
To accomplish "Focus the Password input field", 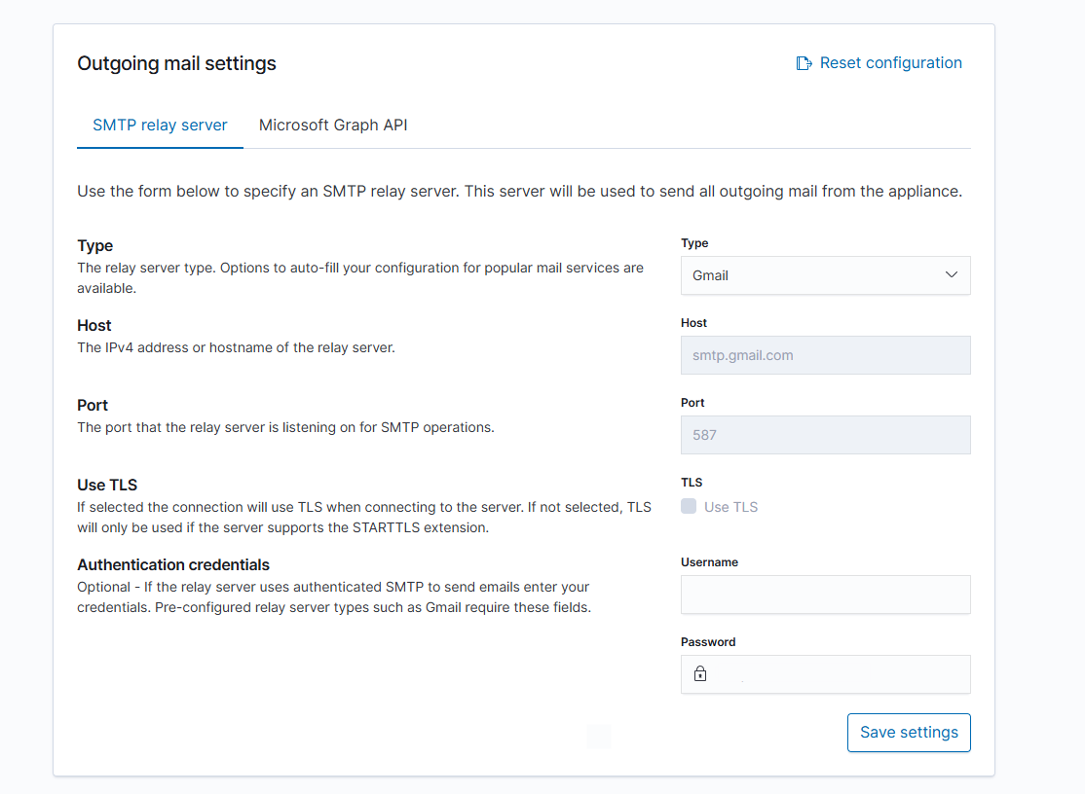I will (826, 674).
